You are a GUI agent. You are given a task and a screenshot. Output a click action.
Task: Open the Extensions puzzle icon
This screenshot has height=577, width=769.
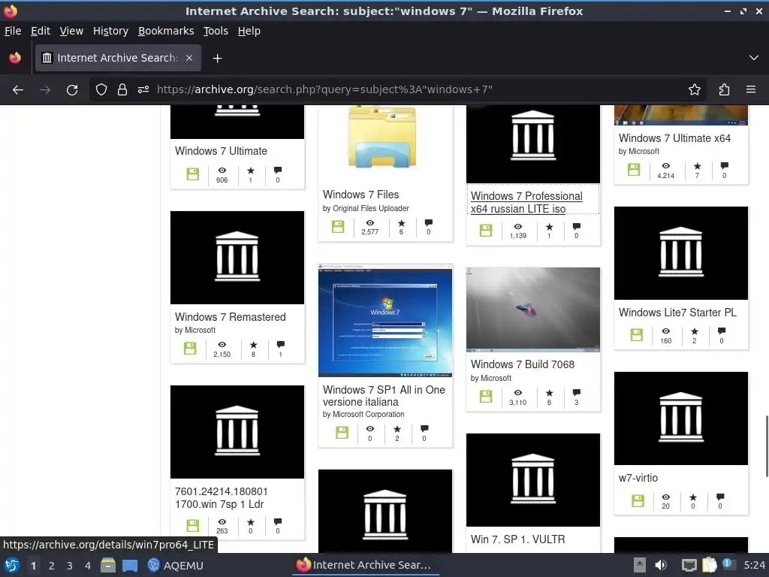(x=724, y=90)
